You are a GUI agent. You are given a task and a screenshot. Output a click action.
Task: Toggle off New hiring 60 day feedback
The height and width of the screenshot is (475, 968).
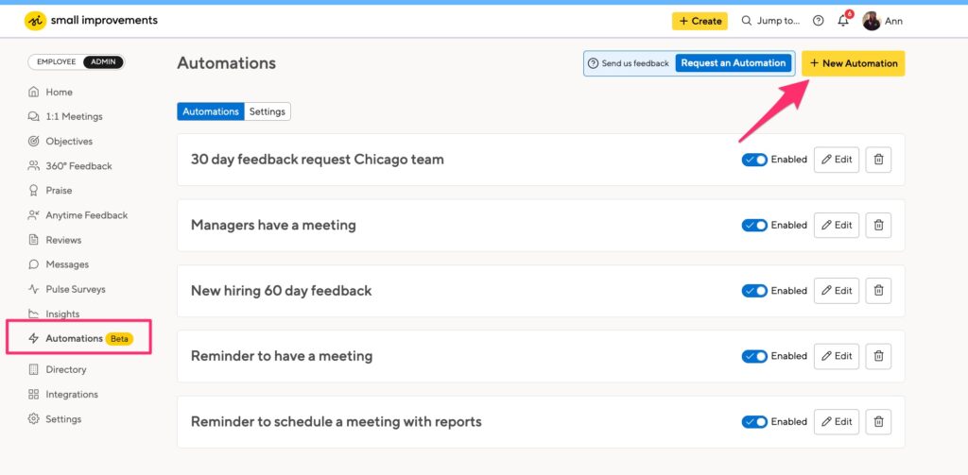click(754, 291)
